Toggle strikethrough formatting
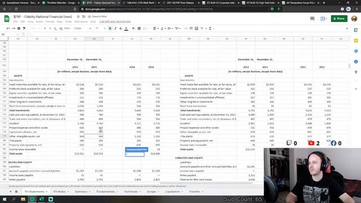The image size is (361, 203). point(121,28)
